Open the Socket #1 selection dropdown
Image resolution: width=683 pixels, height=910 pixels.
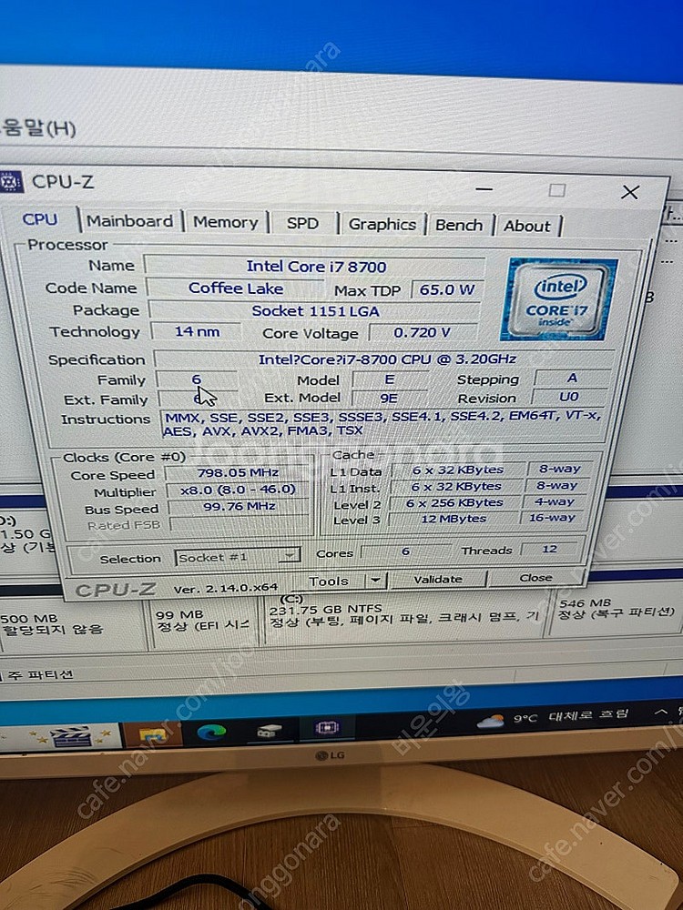point(237,557)
